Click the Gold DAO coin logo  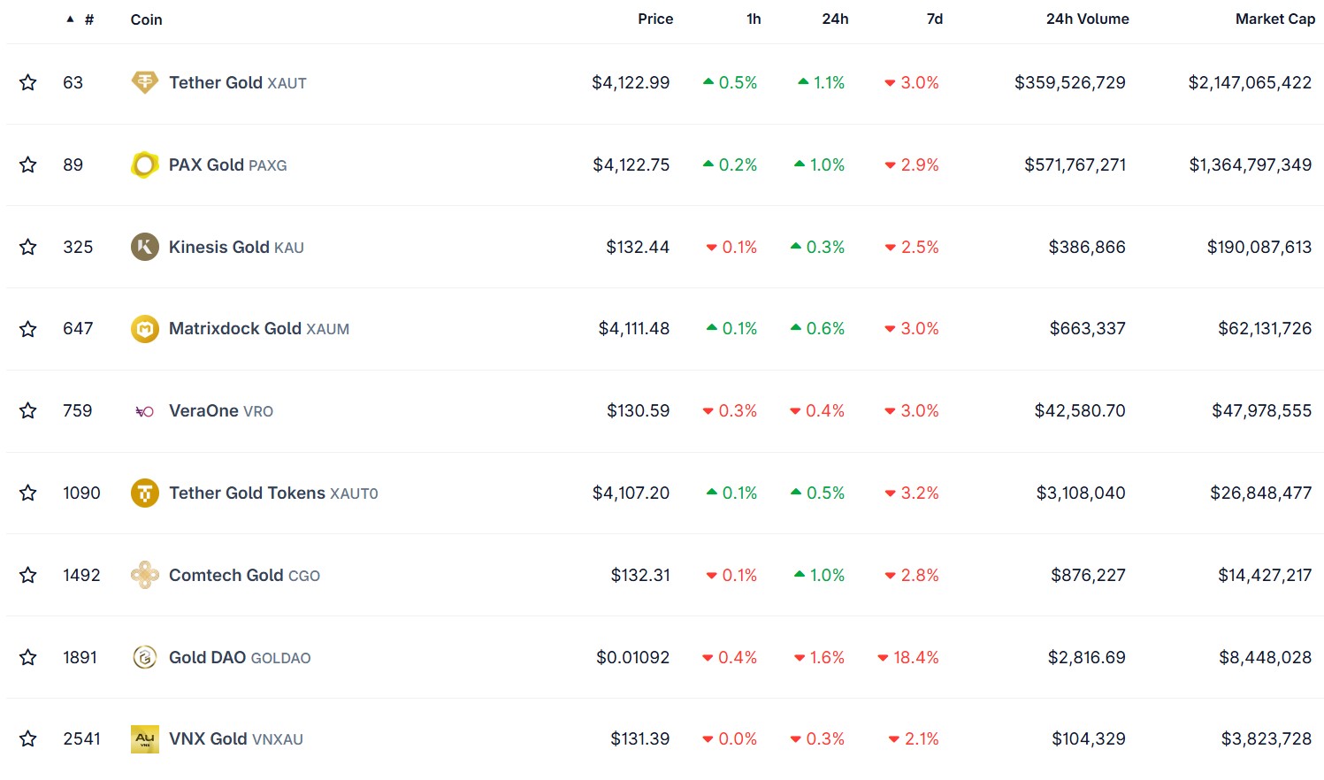(144, 657)
